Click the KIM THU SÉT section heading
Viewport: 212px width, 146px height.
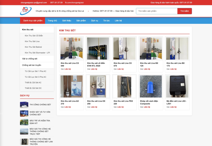click(x=67, y=30)
